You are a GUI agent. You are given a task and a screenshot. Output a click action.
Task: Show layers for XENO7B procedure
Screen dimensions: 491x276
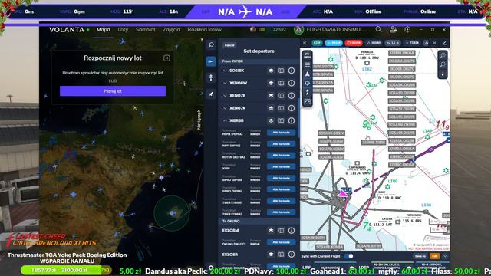tap(271, 96)
